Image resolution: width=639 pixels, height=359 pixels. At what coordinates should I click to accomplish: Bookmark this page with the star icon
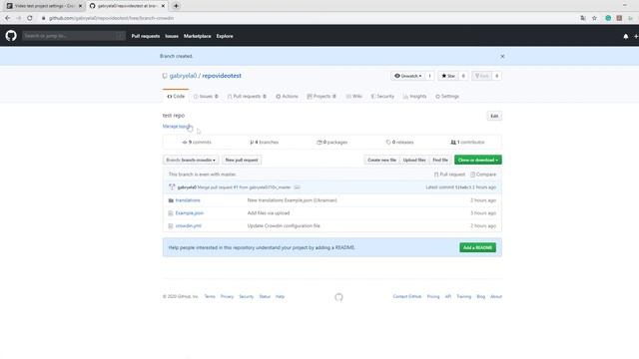[x=594, y=18]
